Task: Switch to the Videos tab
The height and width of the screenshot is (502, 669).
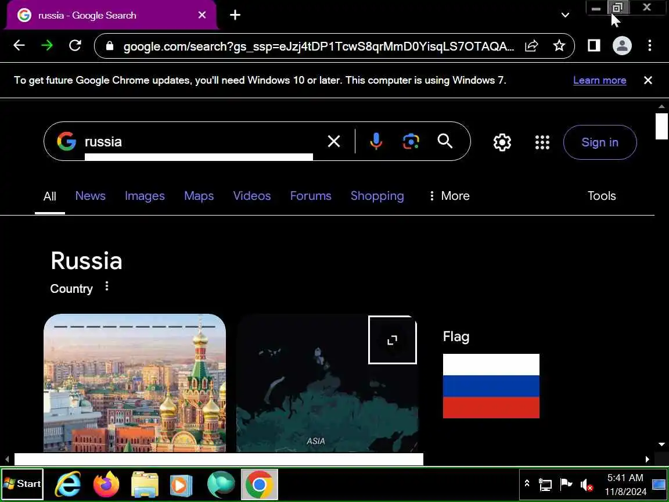Action: tap(251, 196)
